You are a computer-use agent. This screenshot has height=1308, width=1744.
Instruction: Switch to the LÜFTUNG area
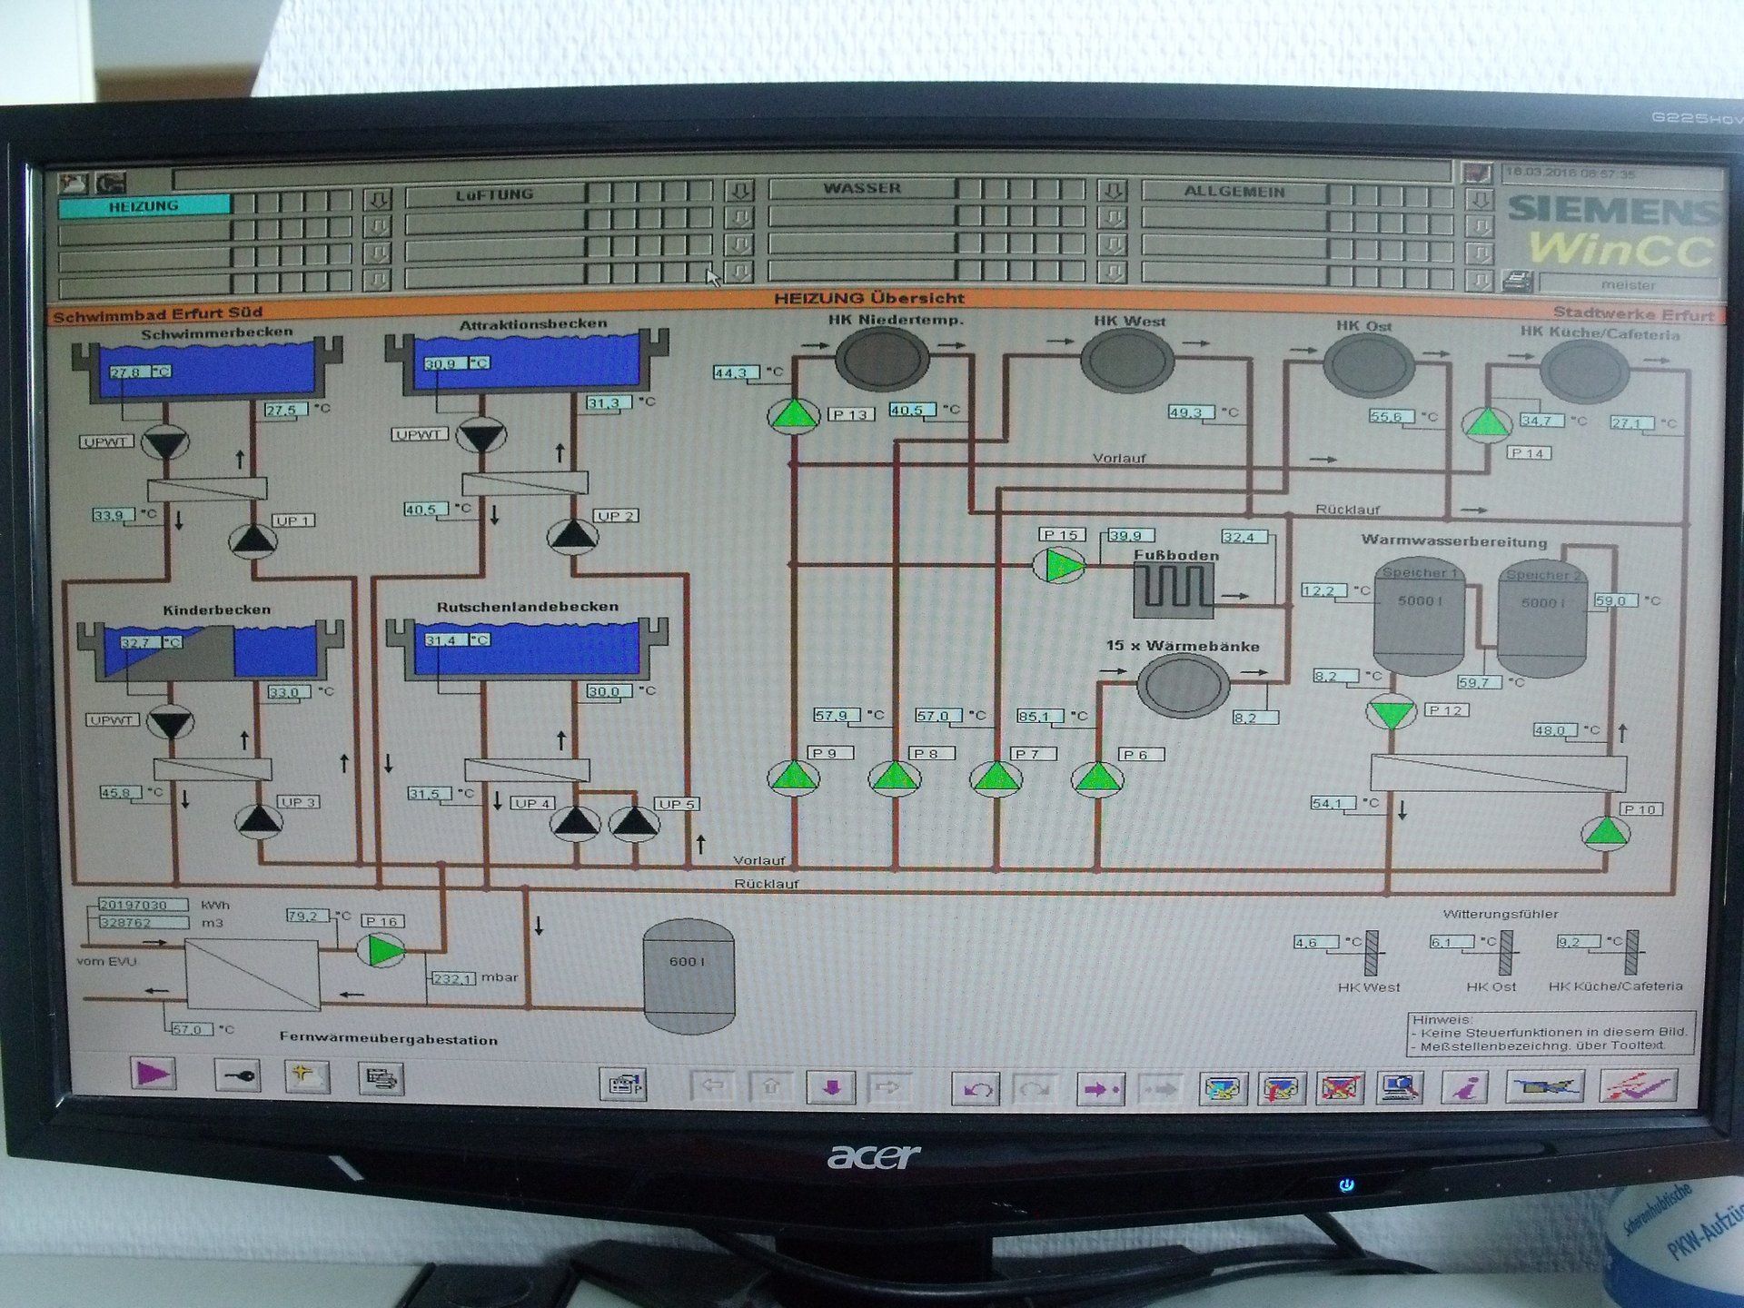click(x=497, y=193)
